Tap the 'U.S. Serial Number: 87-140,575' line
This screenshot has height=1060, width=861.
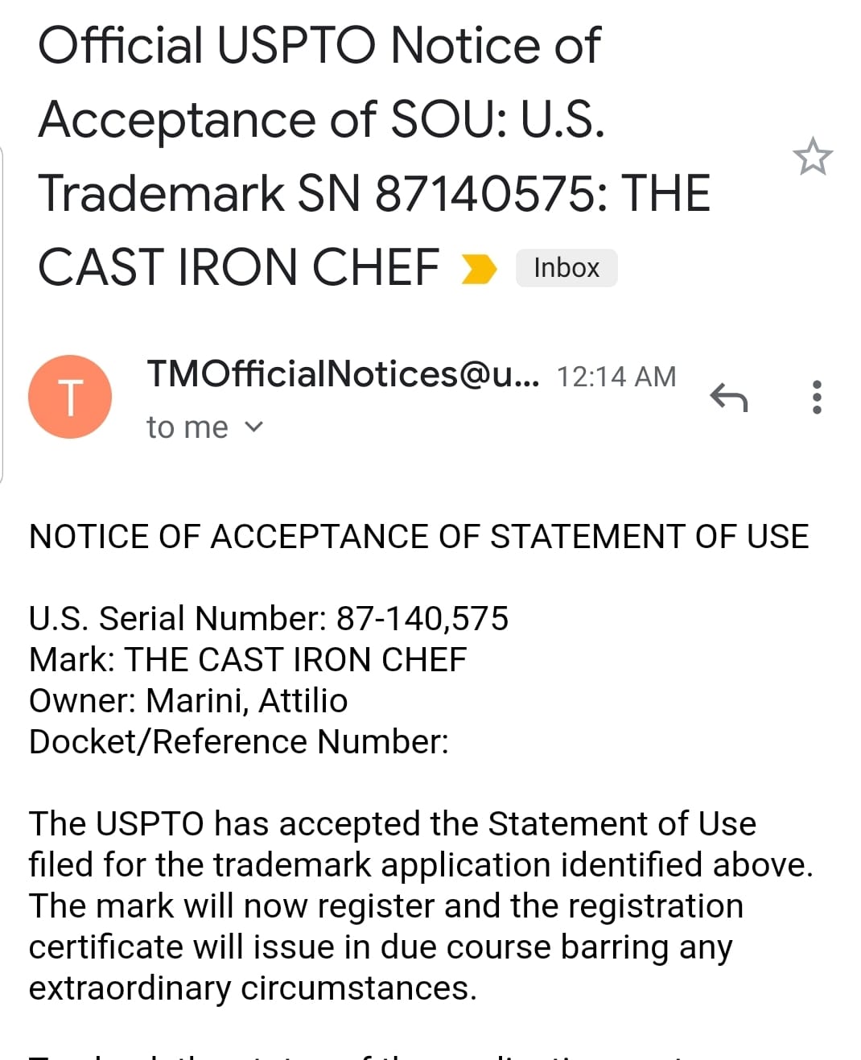[269, 619]
